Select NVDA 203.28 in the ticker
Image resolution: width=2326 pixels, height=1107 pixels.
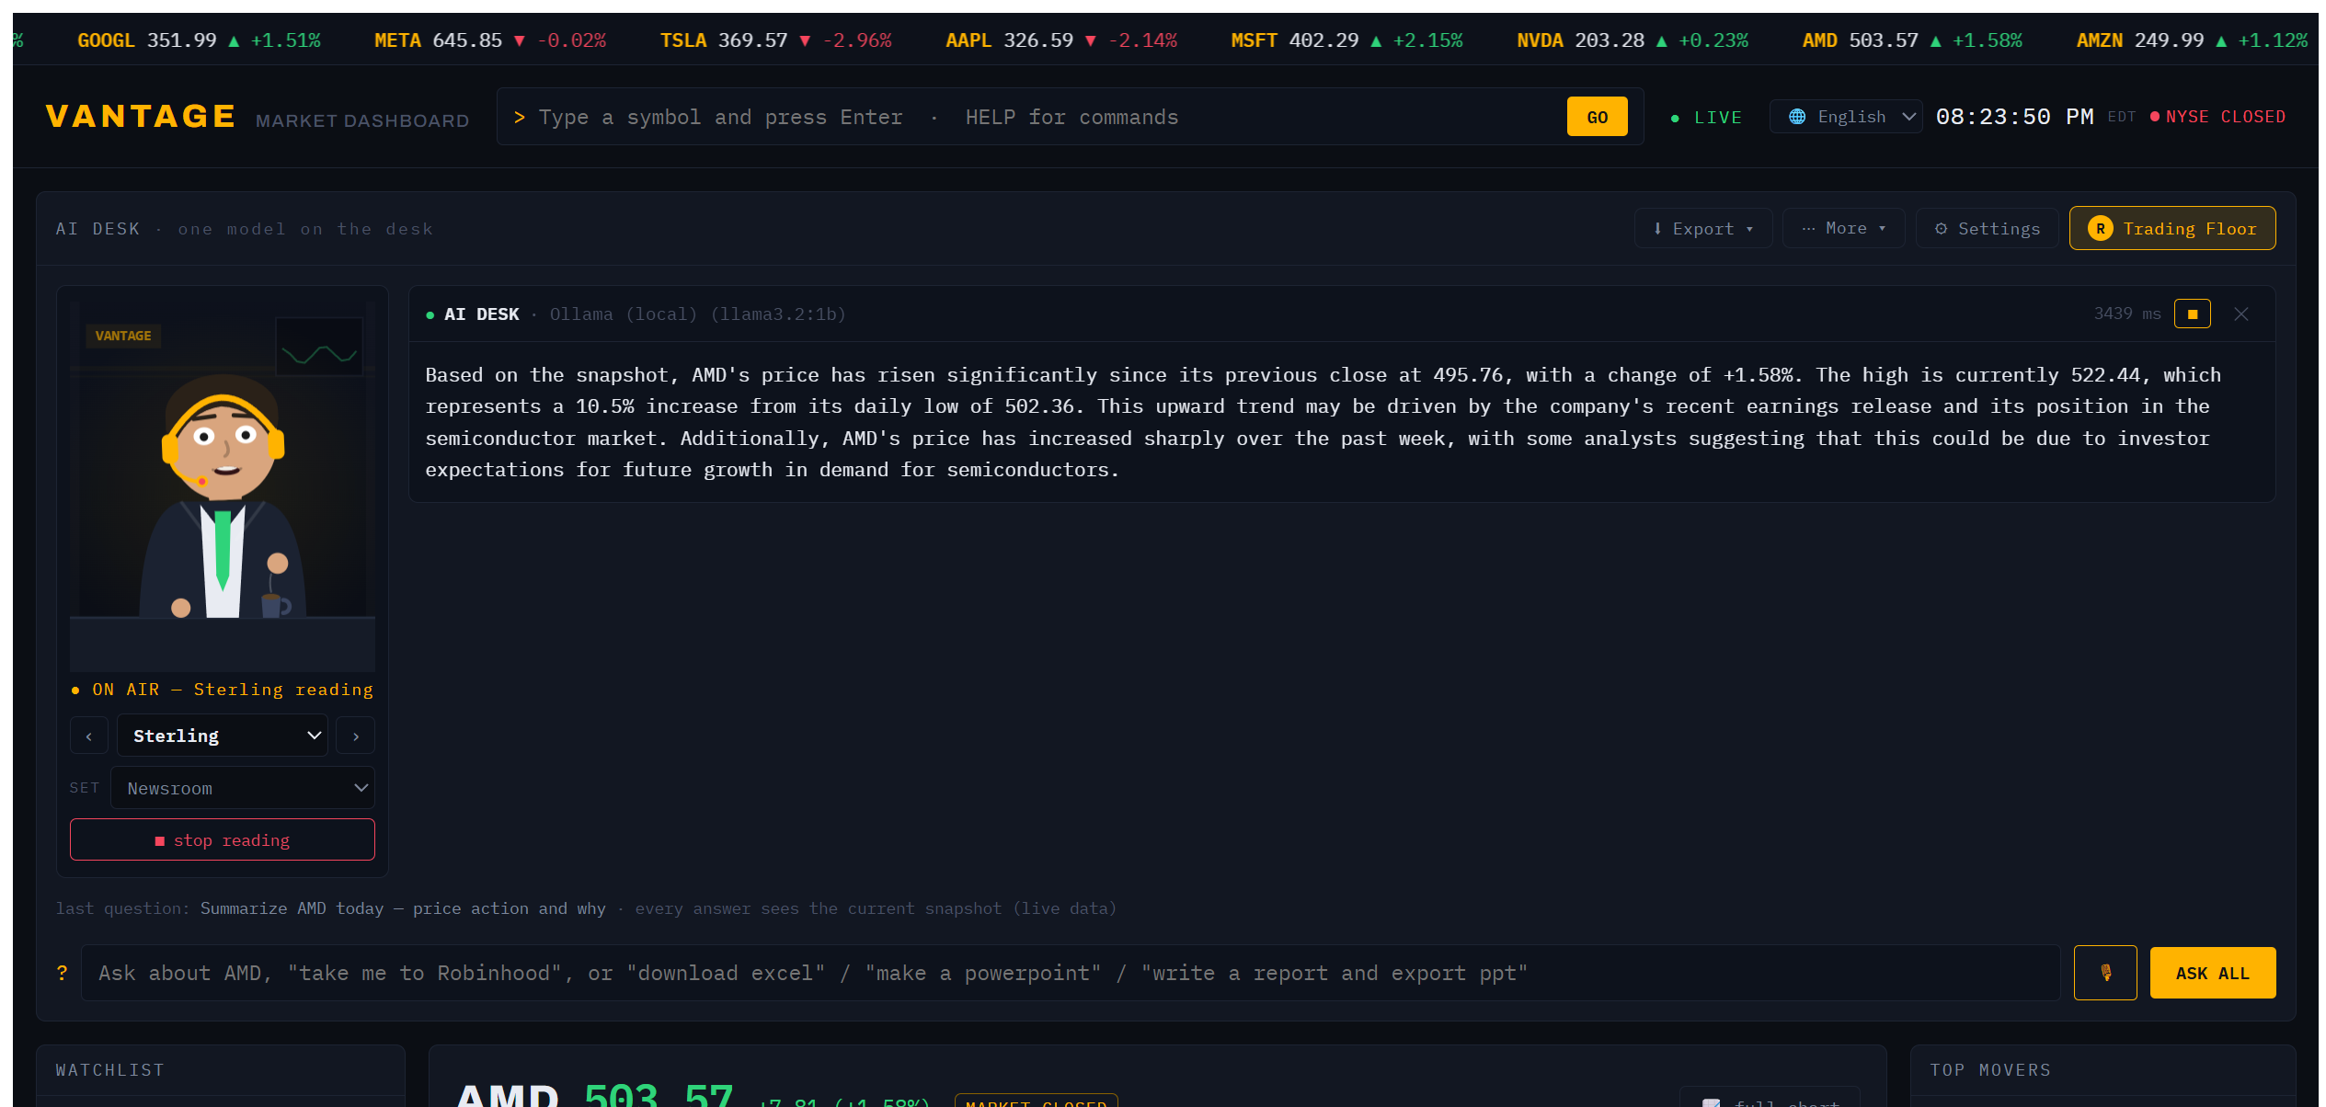[1633, 40]
